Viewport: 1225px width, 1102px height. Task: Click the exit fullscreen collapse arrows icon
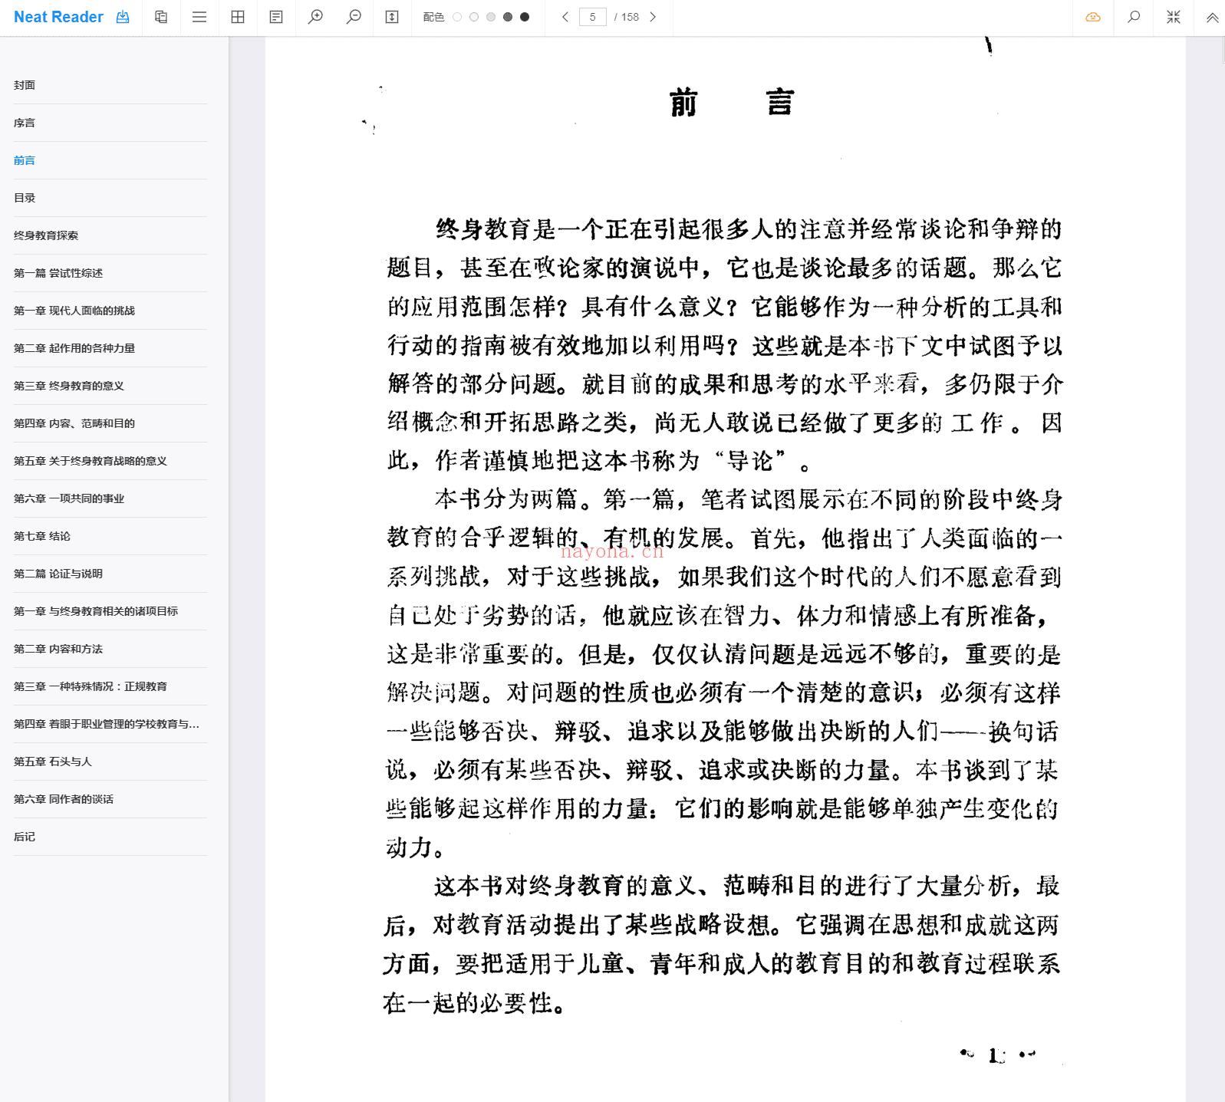click(x=1174, y=17)
